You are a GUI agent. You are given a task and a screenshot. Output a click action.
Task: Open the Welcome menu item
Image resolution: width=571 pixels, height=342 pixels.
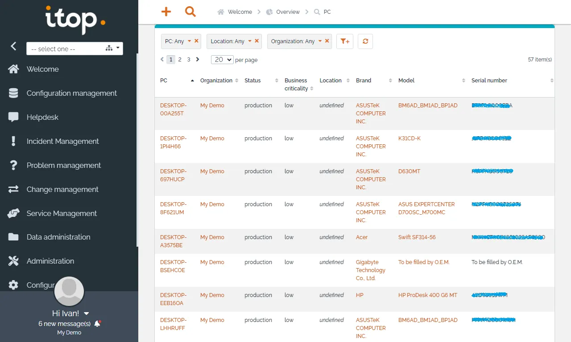point(43,69)
